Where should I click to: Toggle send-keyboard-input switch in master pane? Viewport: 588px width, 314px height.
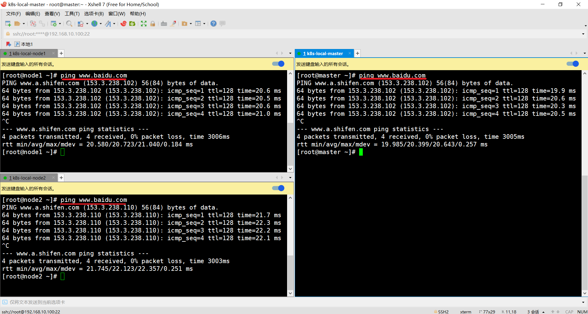(572, 64)
